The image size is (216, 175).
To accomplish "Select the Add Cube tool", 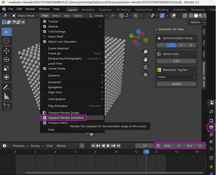I will 7,106.
